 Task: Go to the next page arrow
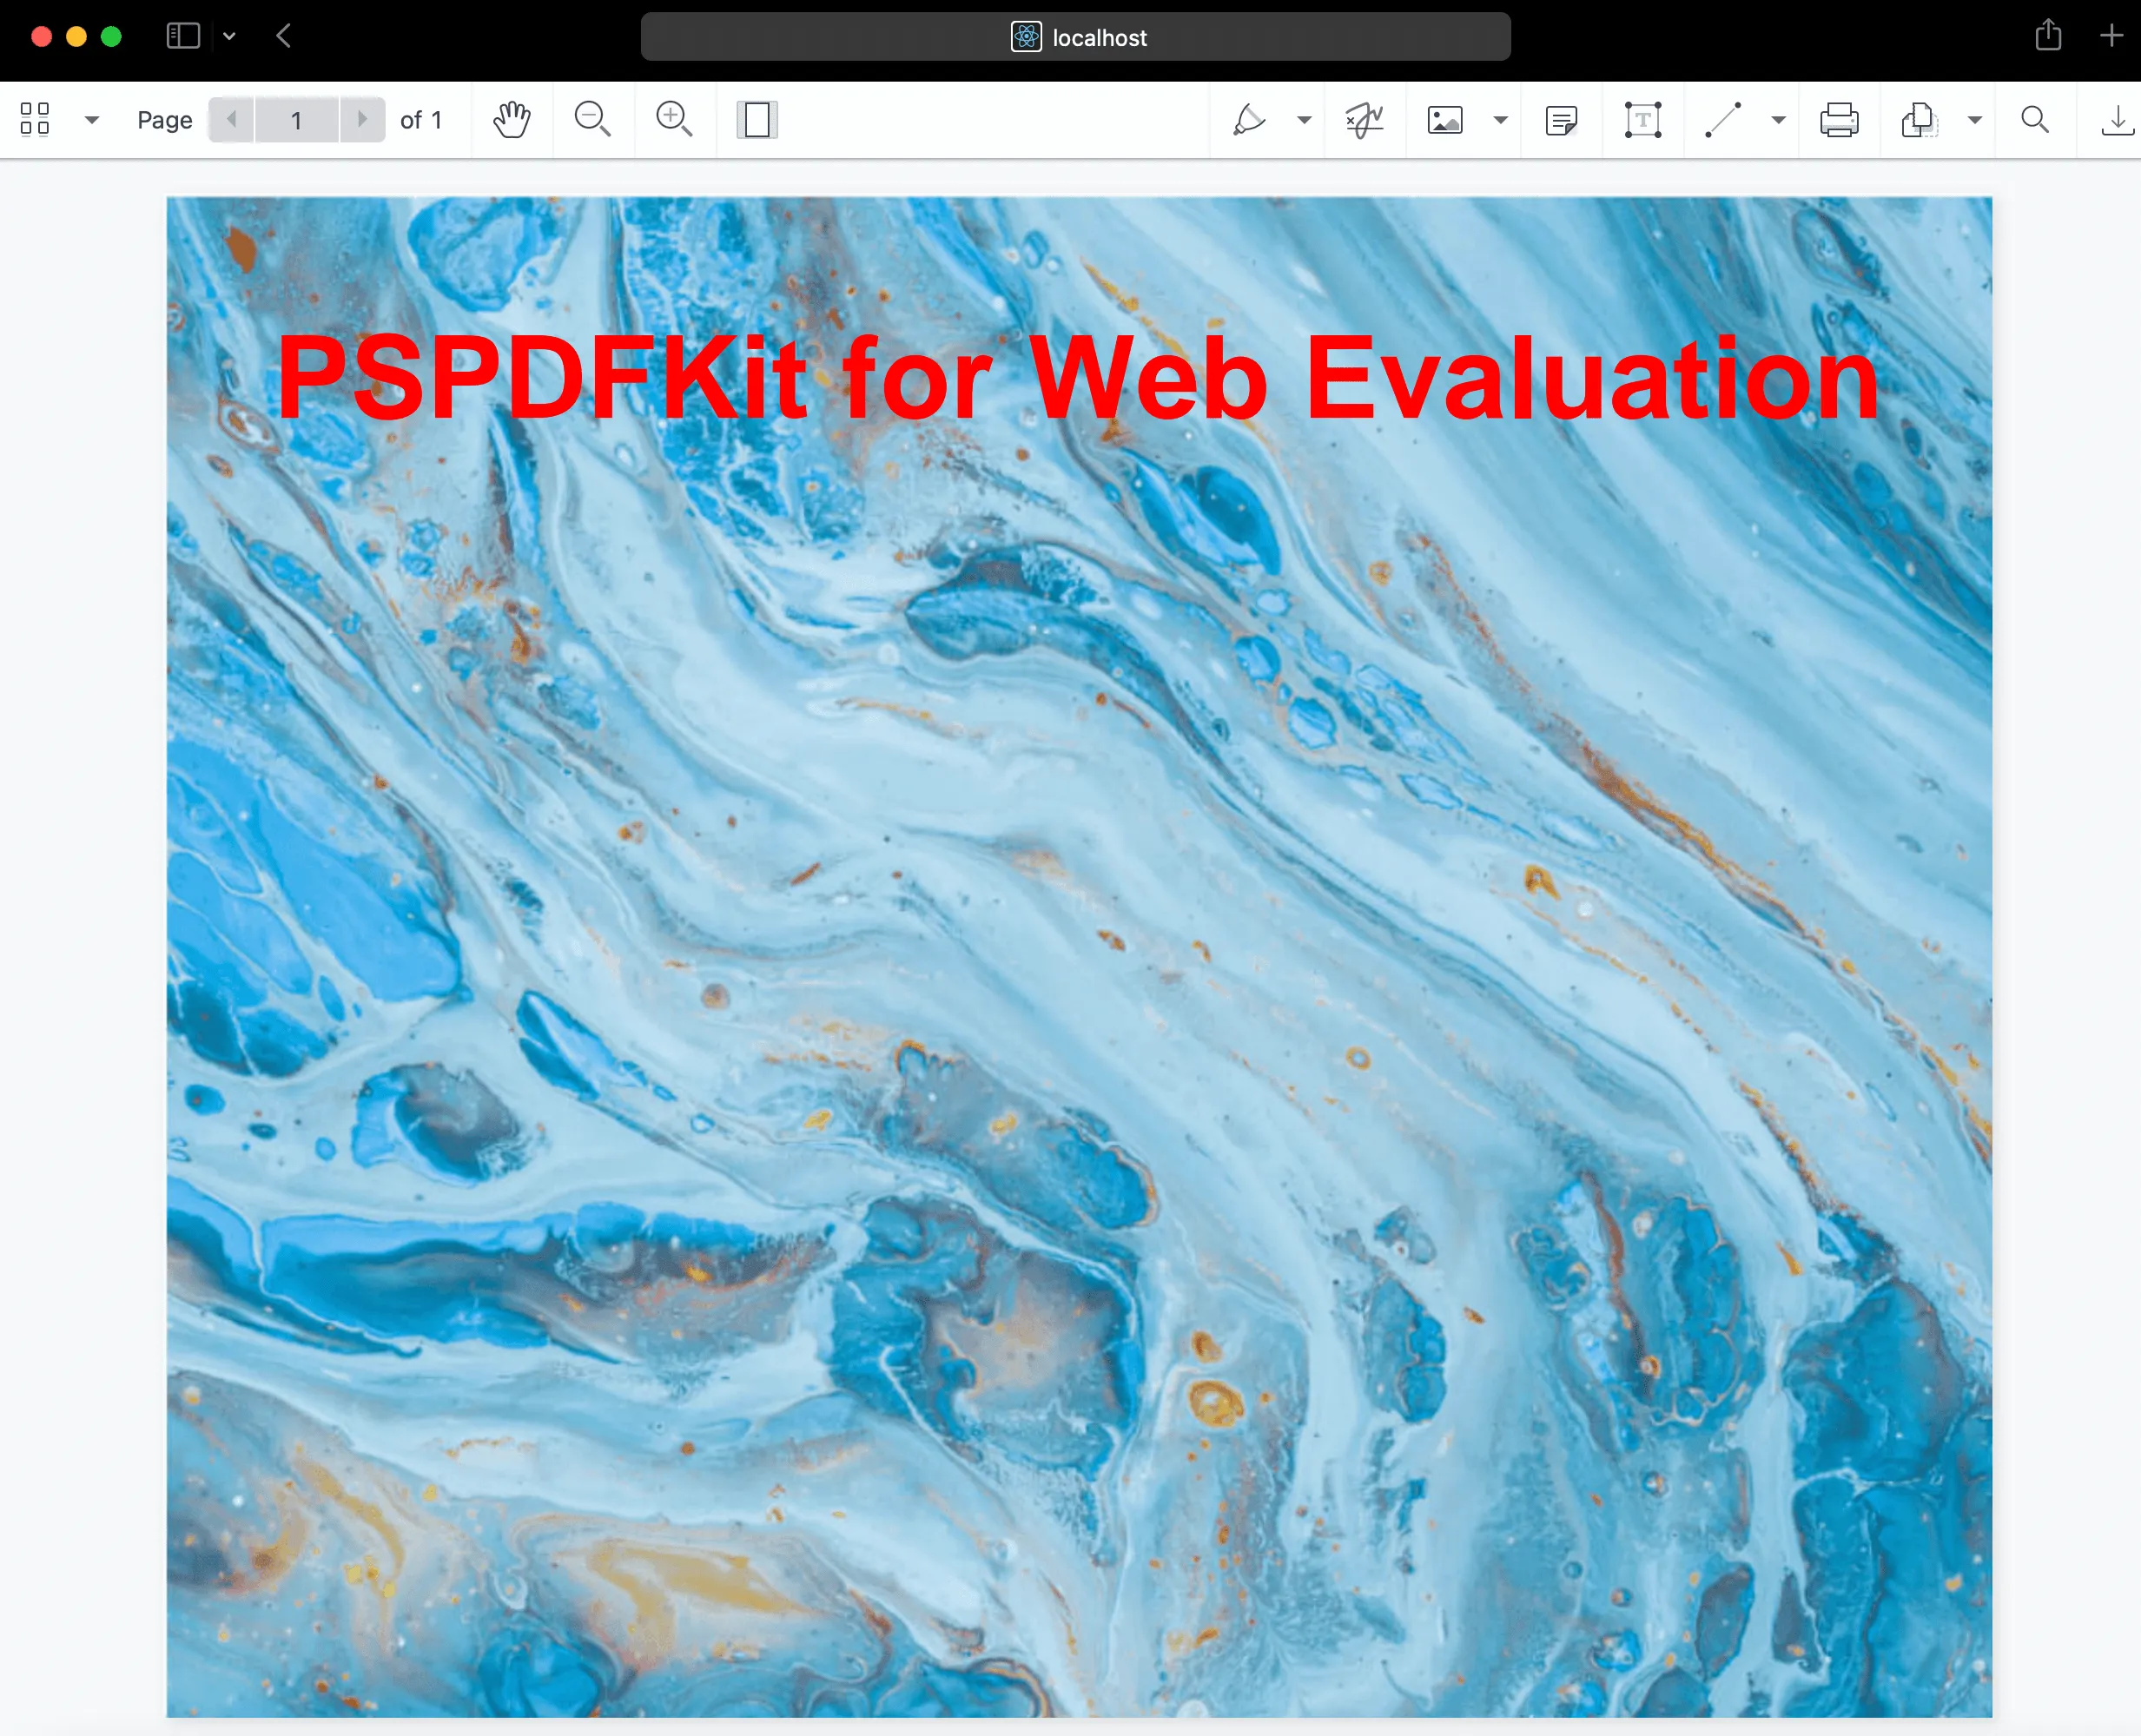point(362,120)
